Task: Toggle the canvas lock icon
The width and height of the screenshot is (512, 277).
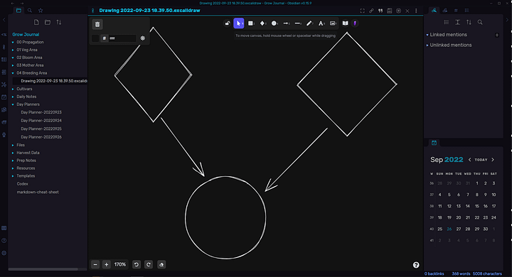Action: pyautogui.click(x=228, y=23)
